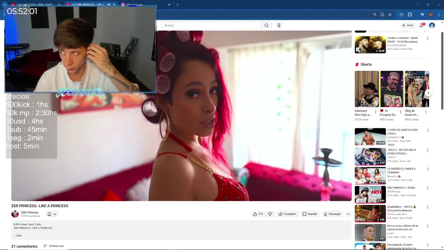Image resolution: width=444 pixels, height=250 pixels.
Task: Expand subscription notification bell dropdown
Action: pos(52,214)
